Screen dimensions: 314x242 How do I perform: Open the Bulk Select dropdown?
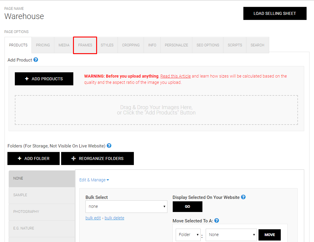[x=126, y=207]
